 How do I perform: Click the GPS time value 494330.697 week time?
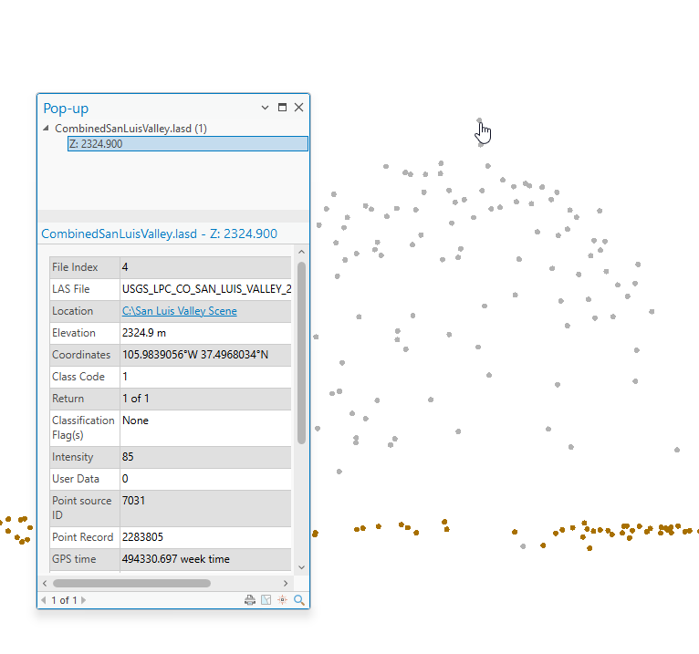(175, 558)
